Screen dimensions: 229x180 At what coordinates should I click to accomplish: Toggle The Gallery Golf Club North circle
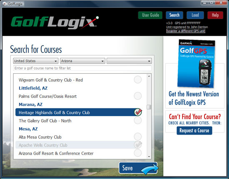pyautogui.click(x=138, y=120)
